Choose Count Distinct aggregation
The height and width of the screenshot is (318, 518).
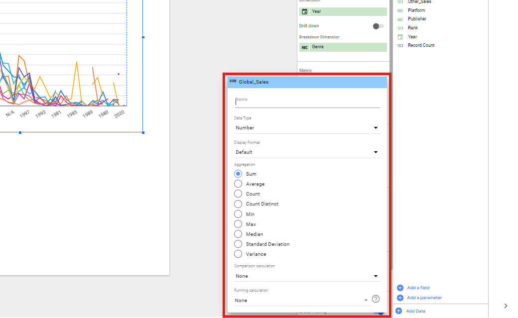[238, 204]
